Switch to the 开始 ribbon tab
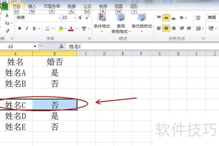Image resolution: width=219 pixels, height=146 pixels. tap(16, 6)
